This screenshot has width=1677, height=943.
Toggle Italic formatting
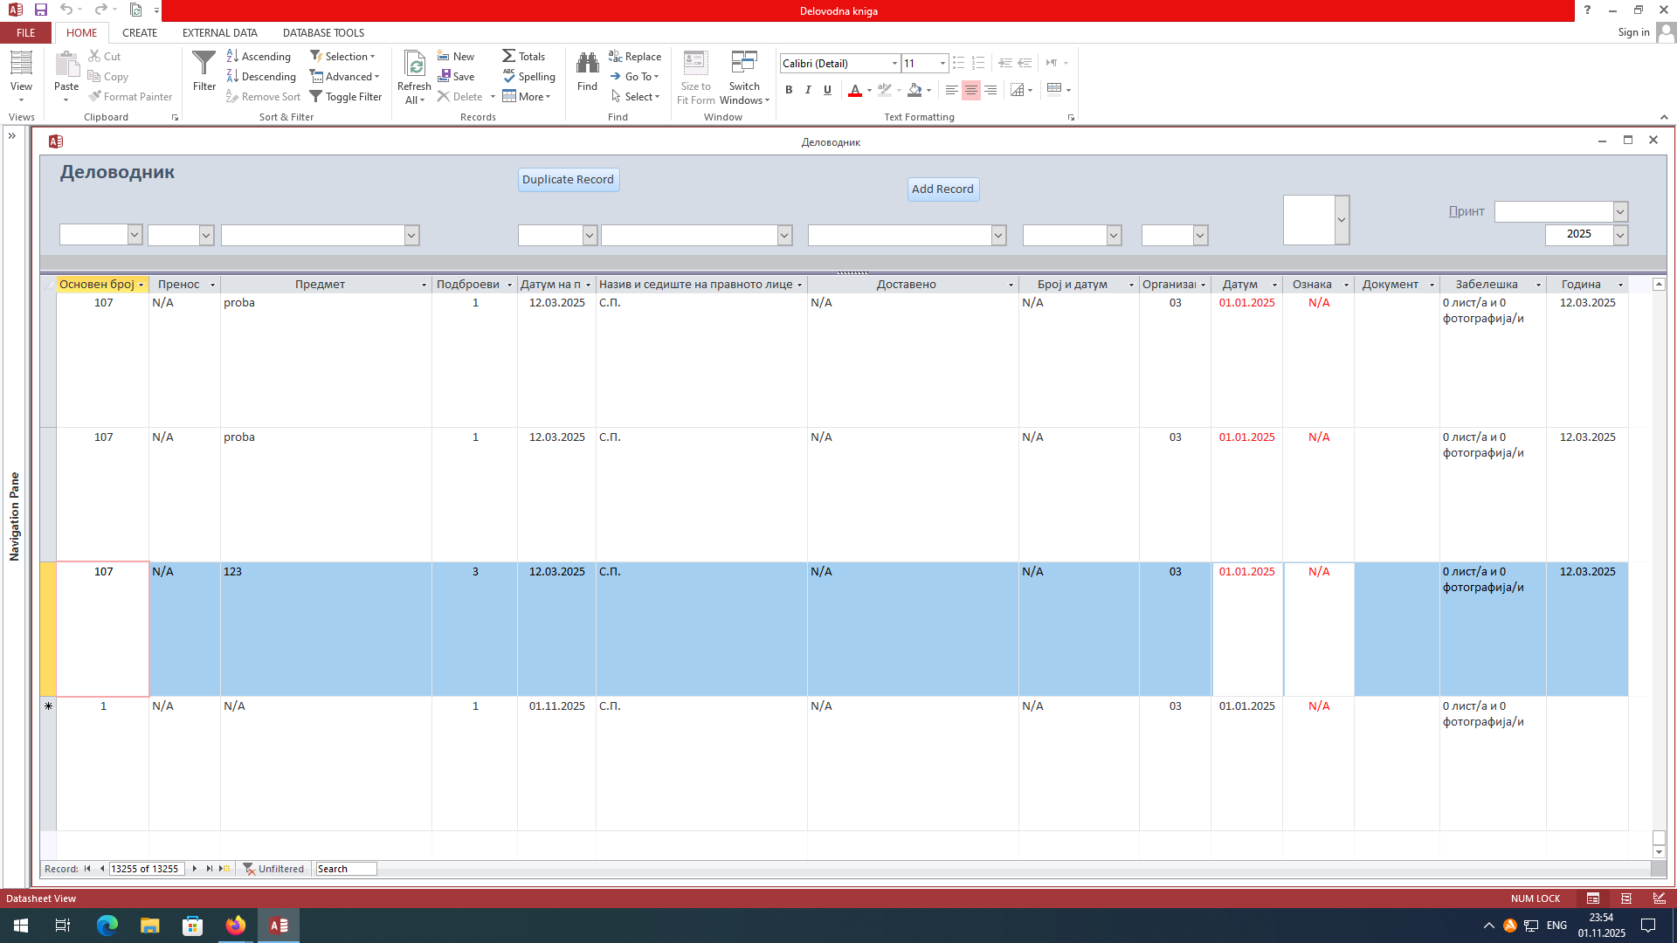coord(808,90)
